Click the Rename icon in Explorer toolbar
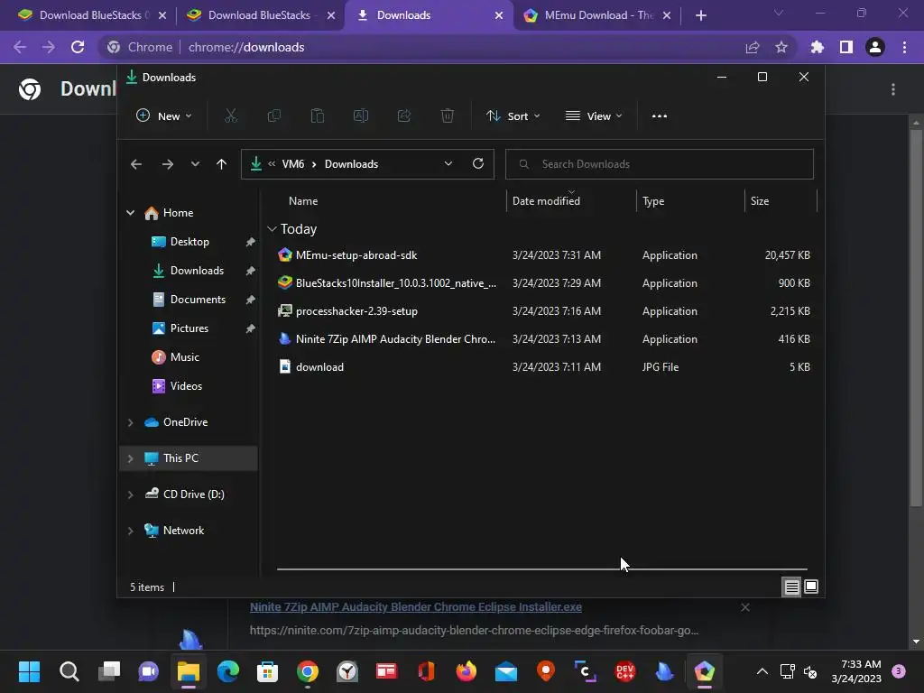924x693 pixels. point(361,116)
